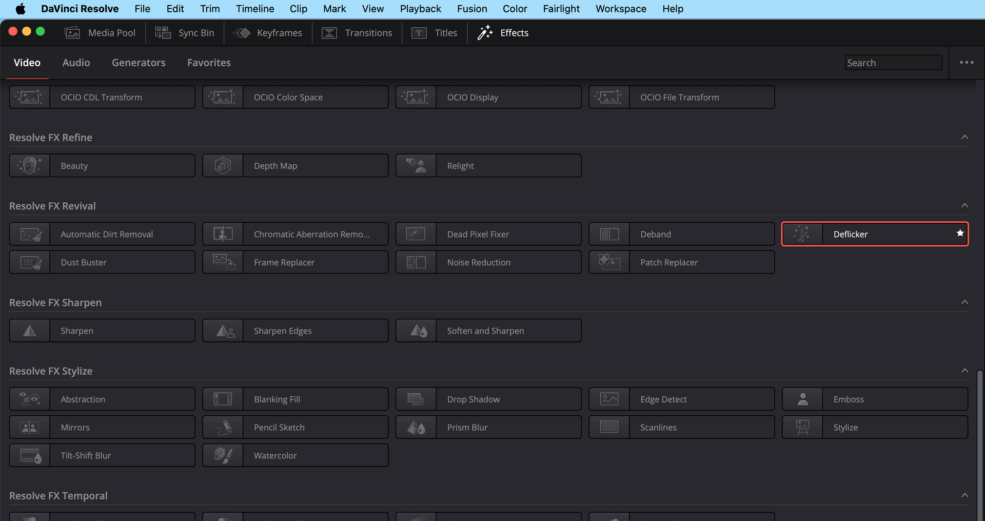Open the three-dot options menu
Screen dimensions: 985x521
coord(967,63)
